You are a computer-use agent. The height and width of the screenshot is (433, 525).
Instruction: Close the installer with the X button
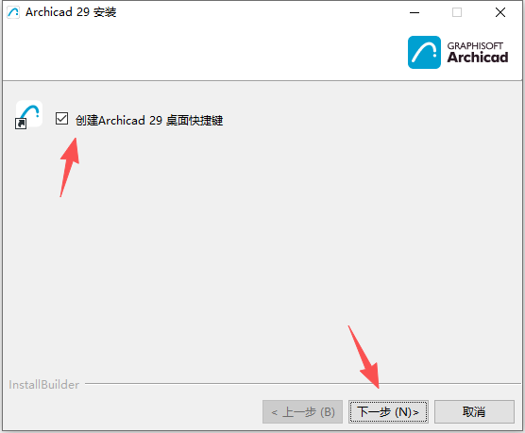pyautogui.click(x=500, y=12)
